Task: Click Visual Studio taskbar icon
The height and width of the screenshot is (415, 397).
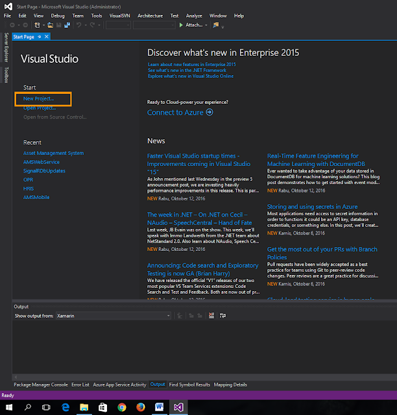Action: pyautogui.click(x=178, y=407)
